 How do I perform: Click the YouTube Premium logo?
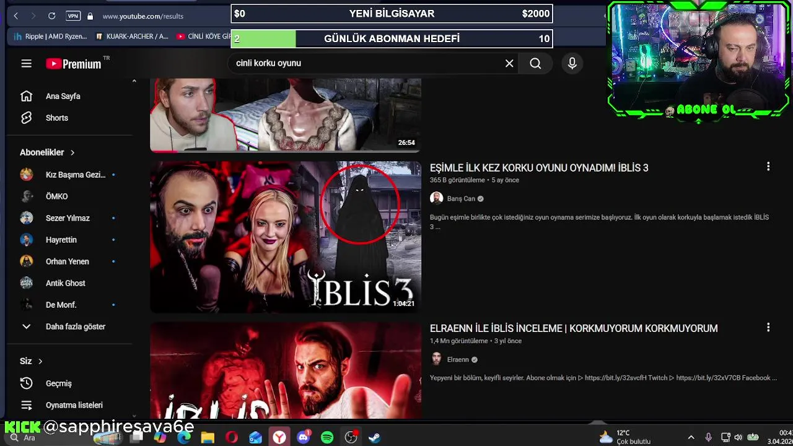click(x=74, y=64)
